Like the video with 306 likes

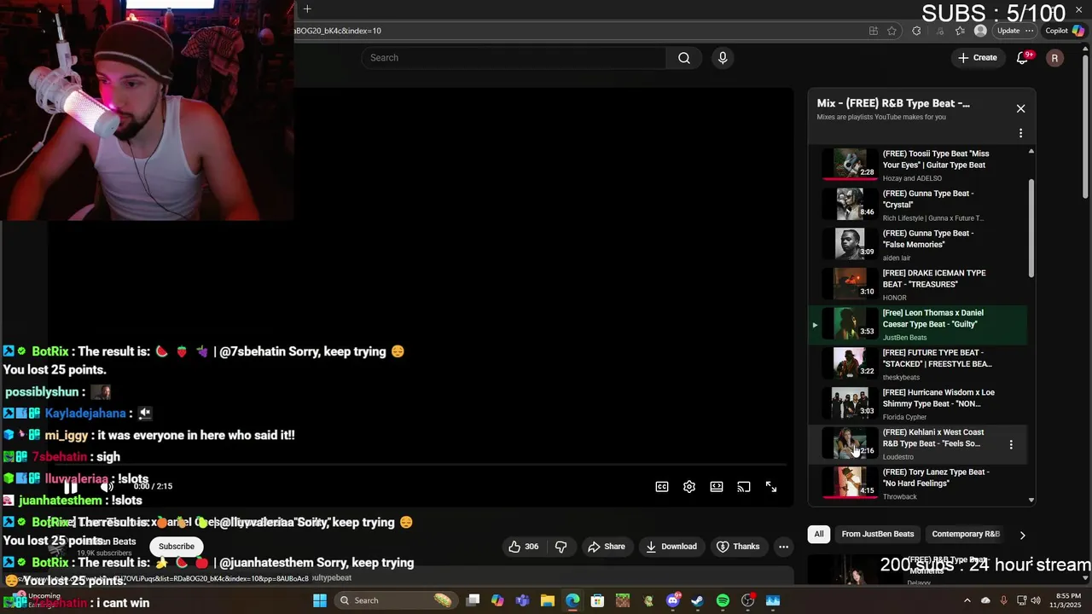[523, 547]
